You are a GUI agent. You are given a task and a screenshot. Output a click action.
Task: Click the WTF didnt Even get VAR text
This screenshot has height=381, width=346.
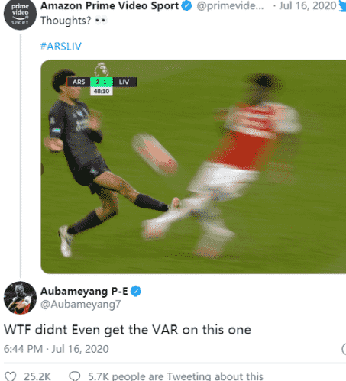[x=128, y=330]
